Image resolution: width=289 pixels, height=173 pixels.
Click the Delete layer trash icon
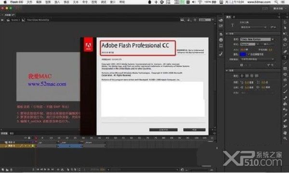(x=11, y=170)
